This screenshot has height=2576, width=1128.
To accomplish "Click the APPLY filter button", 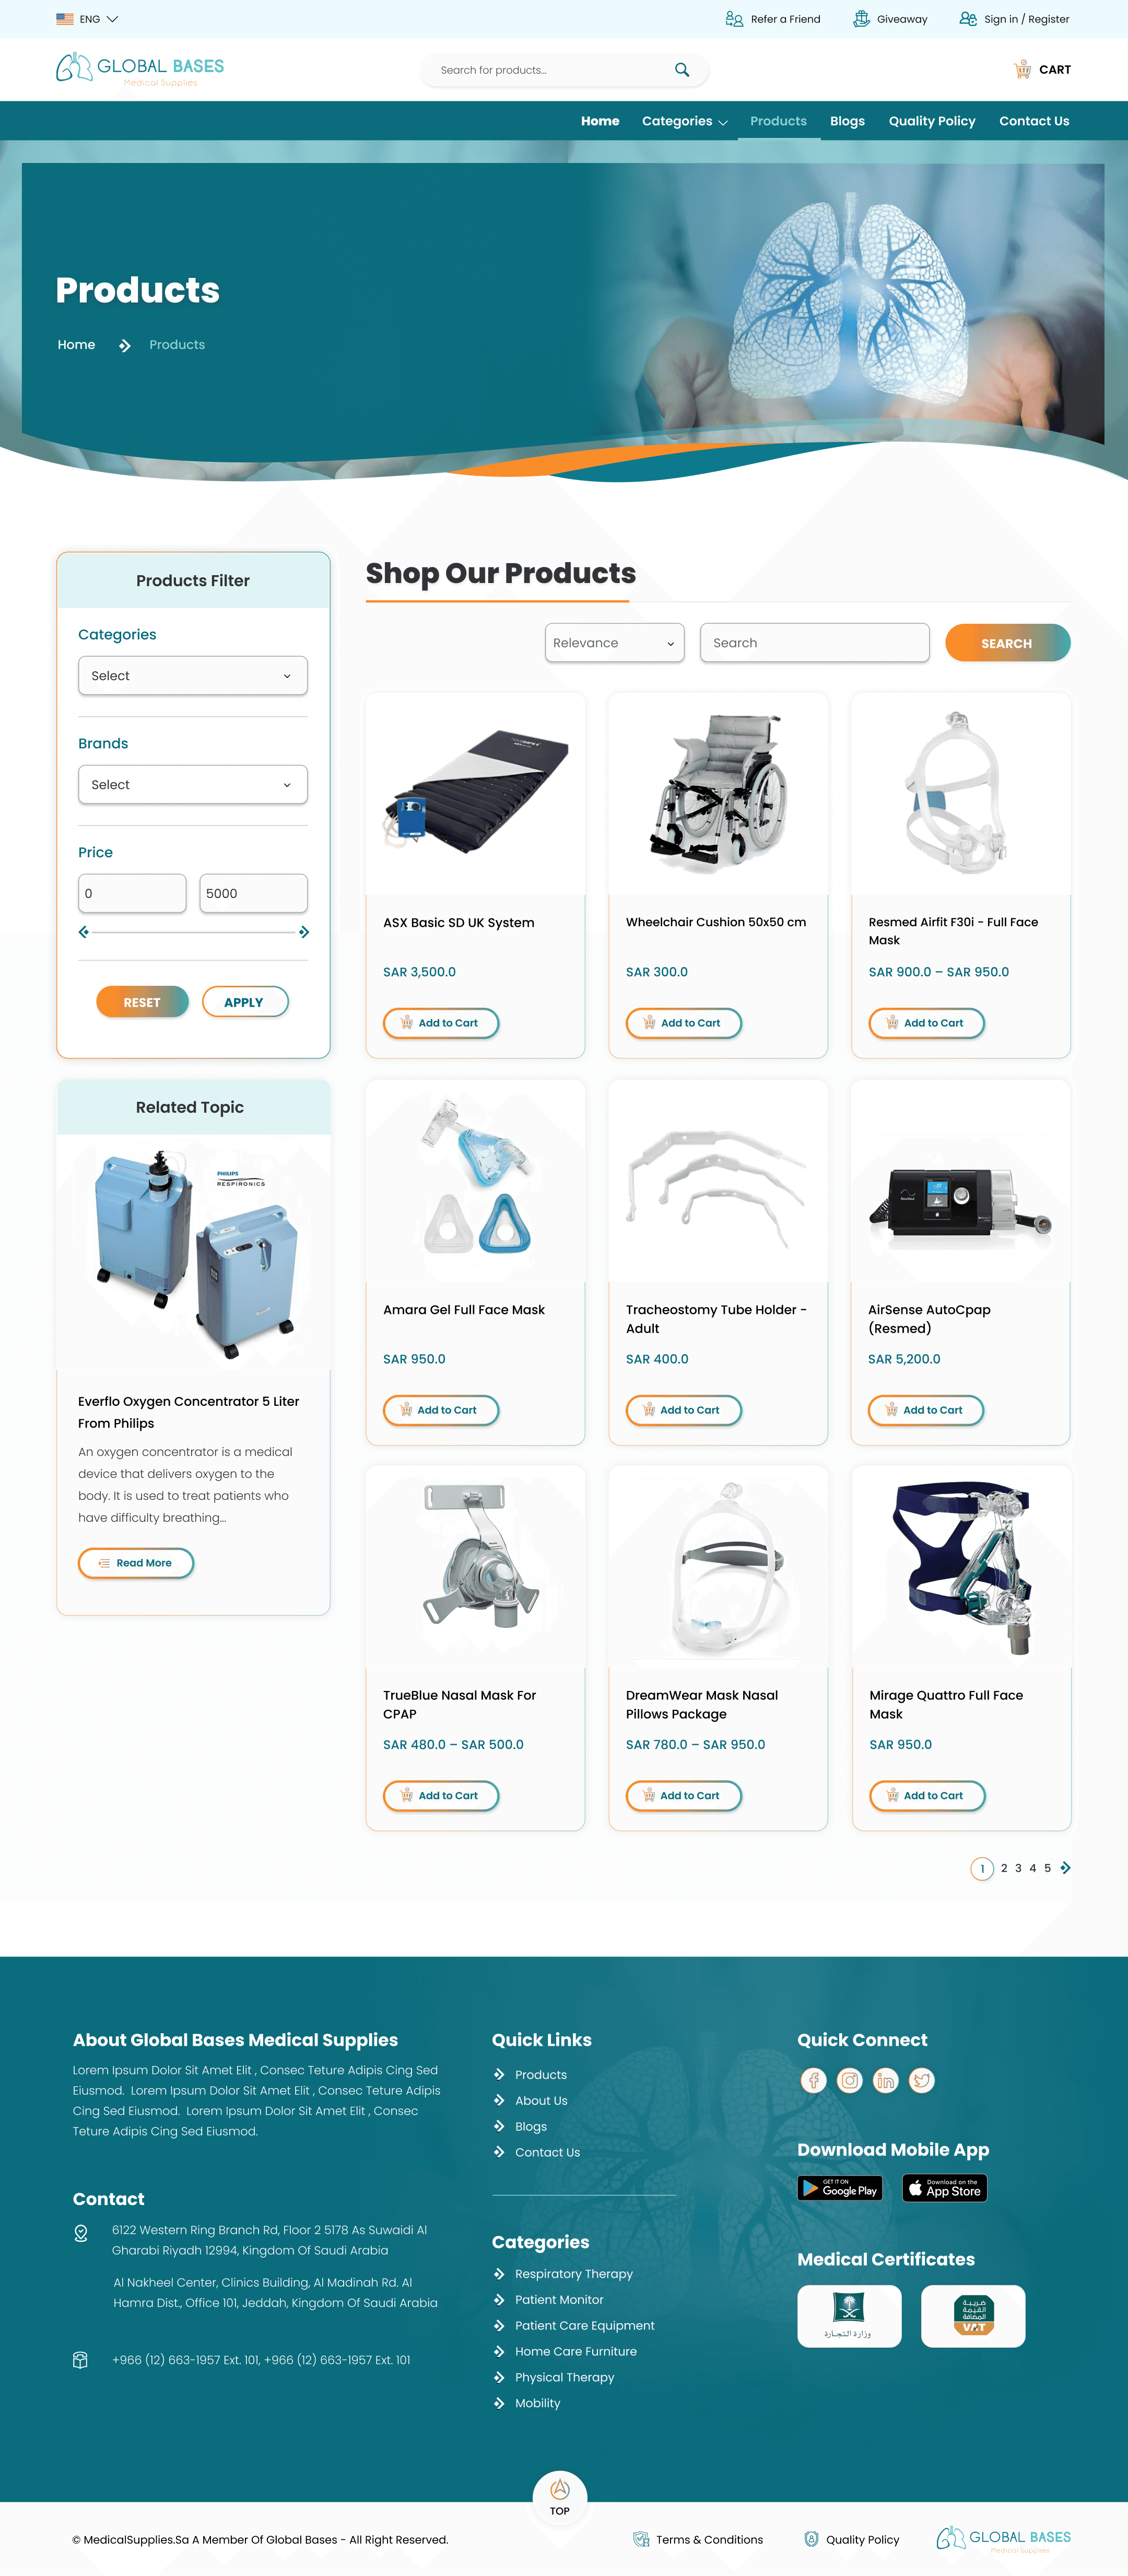I will click(245, 1002).
